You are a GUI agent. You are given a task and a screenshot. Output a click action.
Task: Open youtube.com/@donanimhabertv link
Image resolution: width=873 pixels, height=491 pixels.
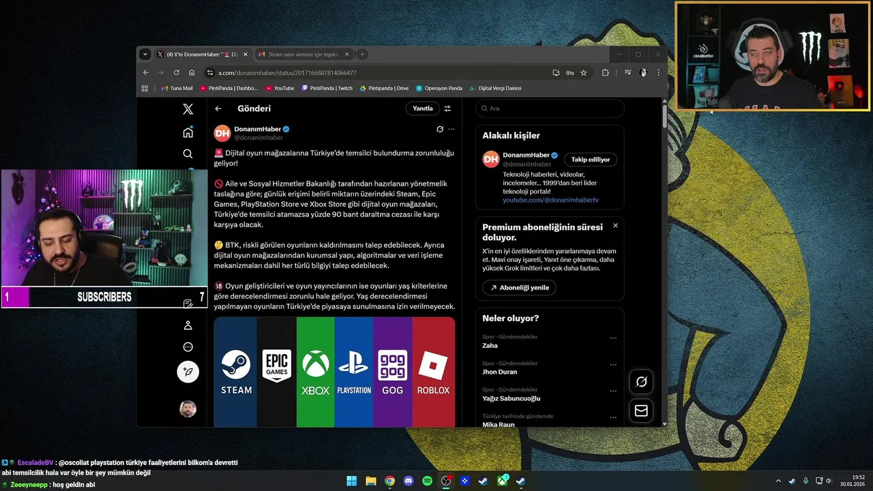(x=550, y=200)
